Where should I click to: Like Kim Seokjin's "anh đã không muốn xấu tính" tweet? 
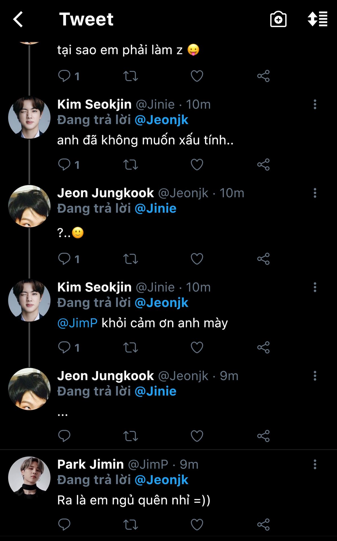click(x=197, y=165)
